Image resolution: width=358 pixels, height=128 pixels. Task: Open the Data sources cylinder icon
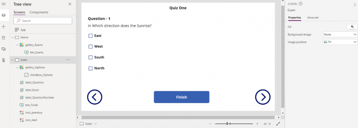[3, 38]
